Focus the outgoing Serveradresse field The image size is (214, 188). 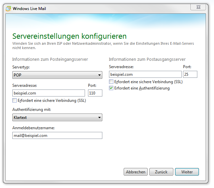point(145,74)
